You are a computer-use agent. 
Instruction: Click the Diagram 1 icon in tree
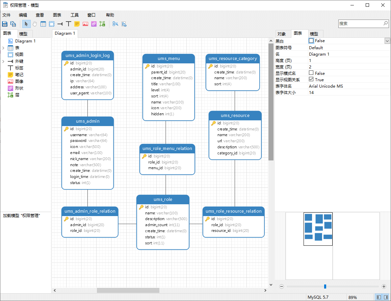click(10, 41)
